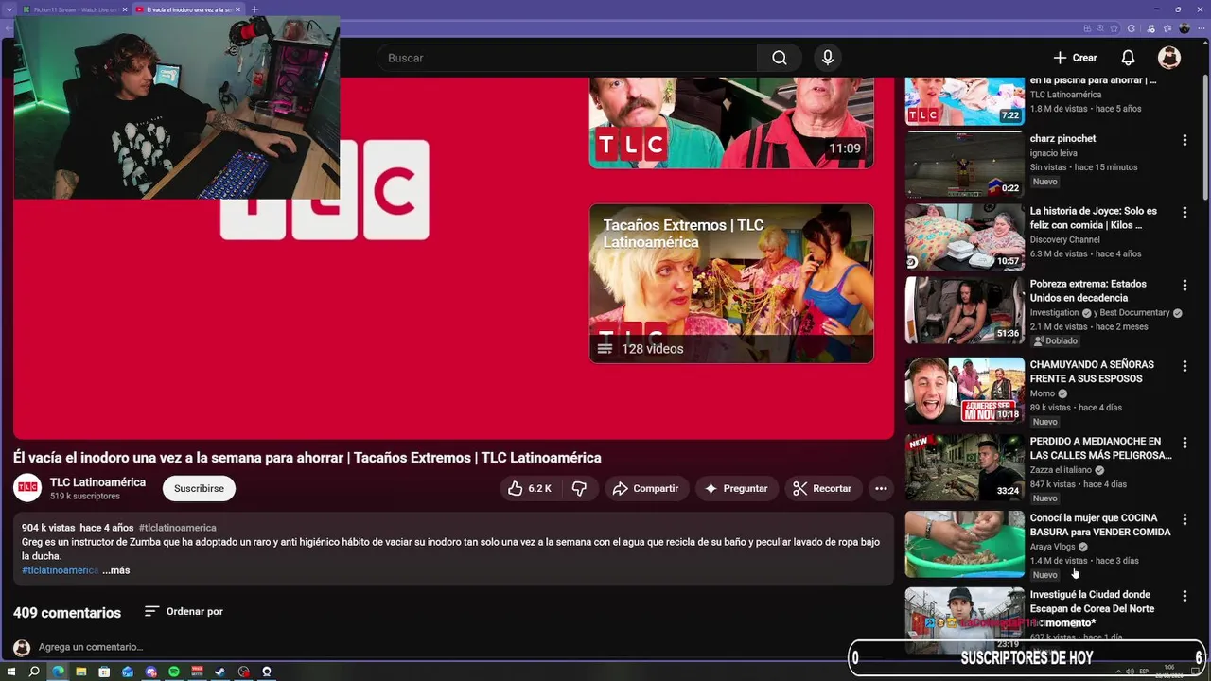
Task: Open YouTube notifications bell
Action: point(1128,58)
